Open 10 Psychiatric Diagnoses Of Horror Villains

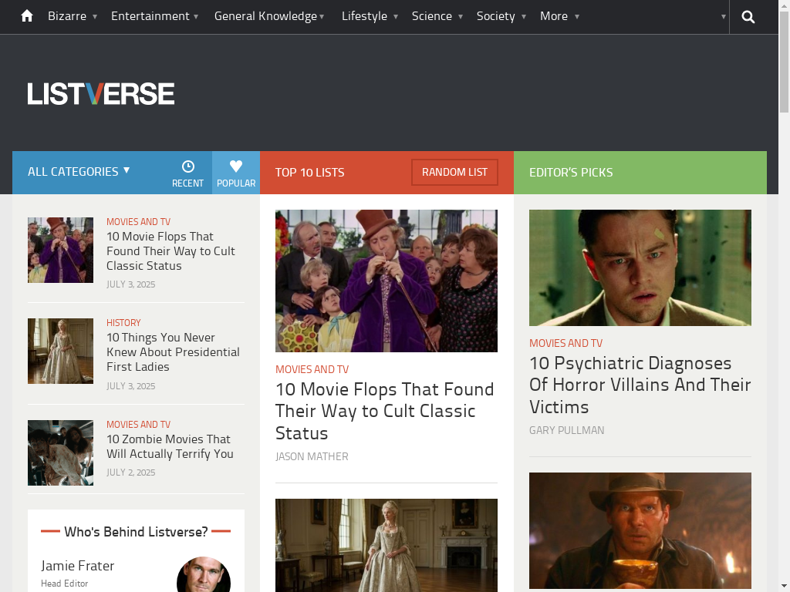tap(640, 385)
